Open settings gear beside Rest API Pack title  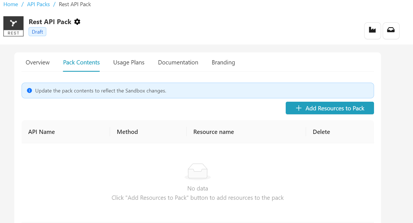click(77, 22)
